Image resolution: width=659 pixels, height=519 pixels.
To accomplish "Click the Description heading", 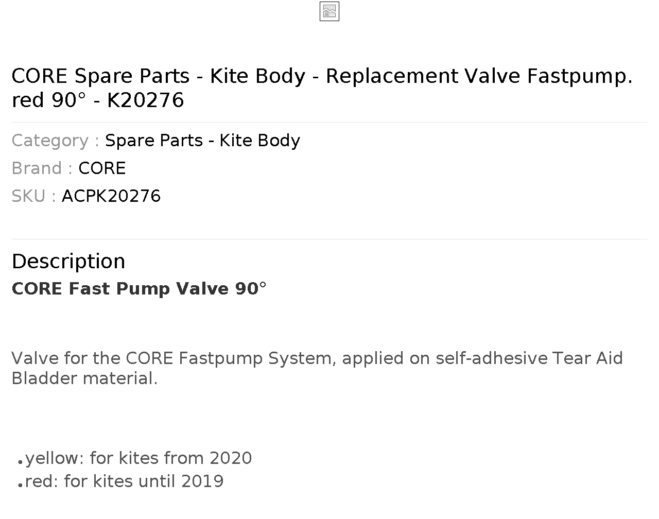I will 68,261.
